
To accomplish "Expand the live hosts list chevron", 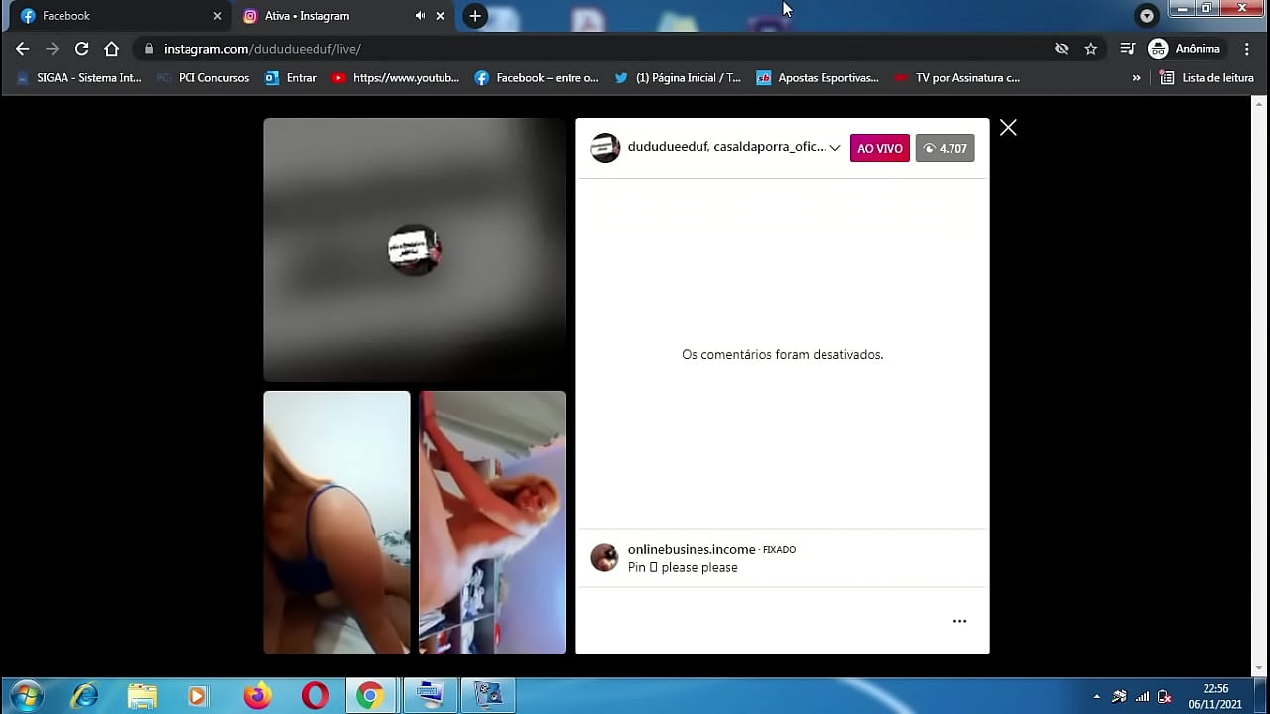I will point(835,148).
